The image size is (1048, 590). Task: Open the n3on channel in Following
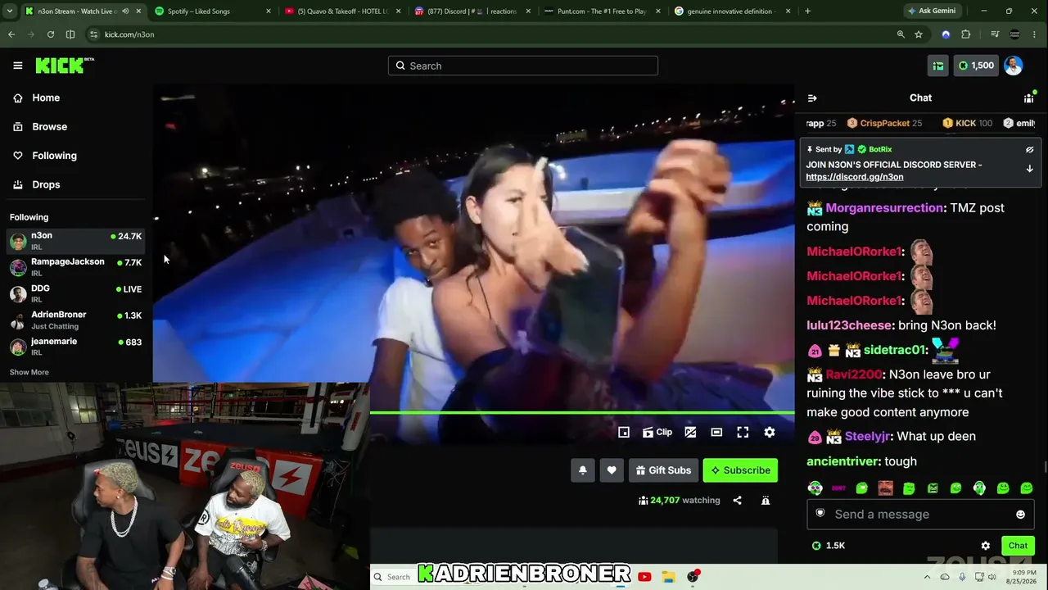tap(76, 241)
